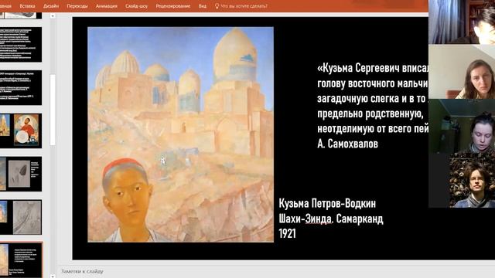Select the video tile of participant looking down
This screenshot has height=278, width=495.
[462, 127]
